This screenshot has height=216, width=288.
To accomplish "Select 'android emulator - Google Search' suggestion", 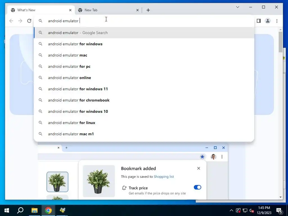I will [x=144, y=33].
